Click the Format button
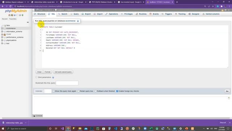 pyautogui.click(x=47, y=72)
